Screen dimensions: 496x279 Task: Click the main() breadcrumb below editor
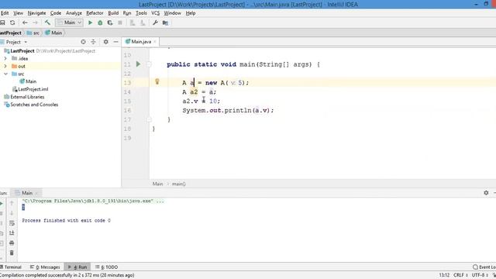(x=179, y=184)
